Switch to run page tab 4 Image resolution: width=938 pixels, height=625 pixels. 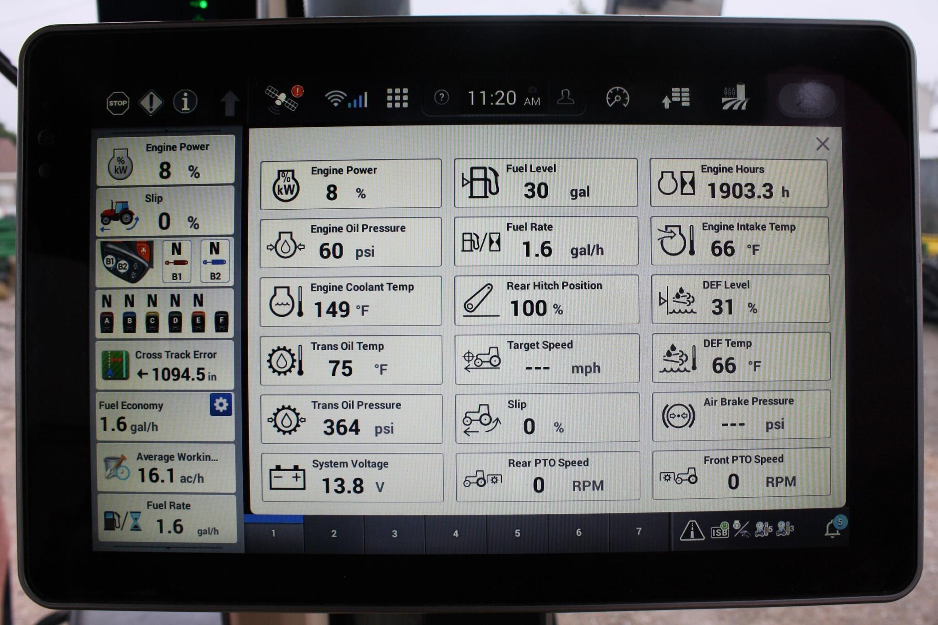(455, 533)
